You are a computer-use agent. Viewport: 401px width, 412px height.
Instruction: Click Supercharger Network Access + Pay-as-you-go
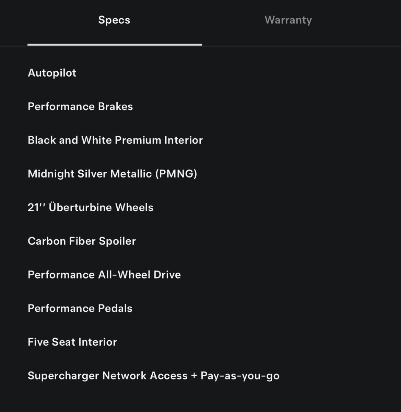[154, 376]
